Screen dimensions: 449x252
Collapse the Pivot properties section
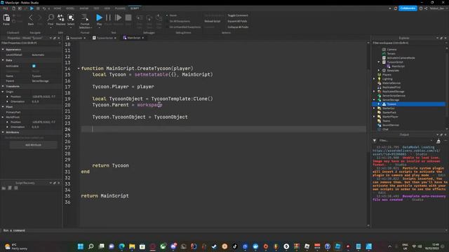tap(3, 107)
